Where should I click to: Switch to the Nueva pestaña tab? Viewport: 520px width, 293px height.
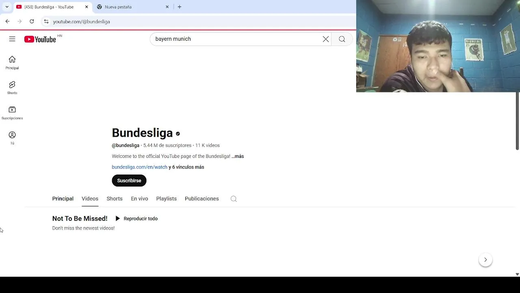(x=133, y=7)
